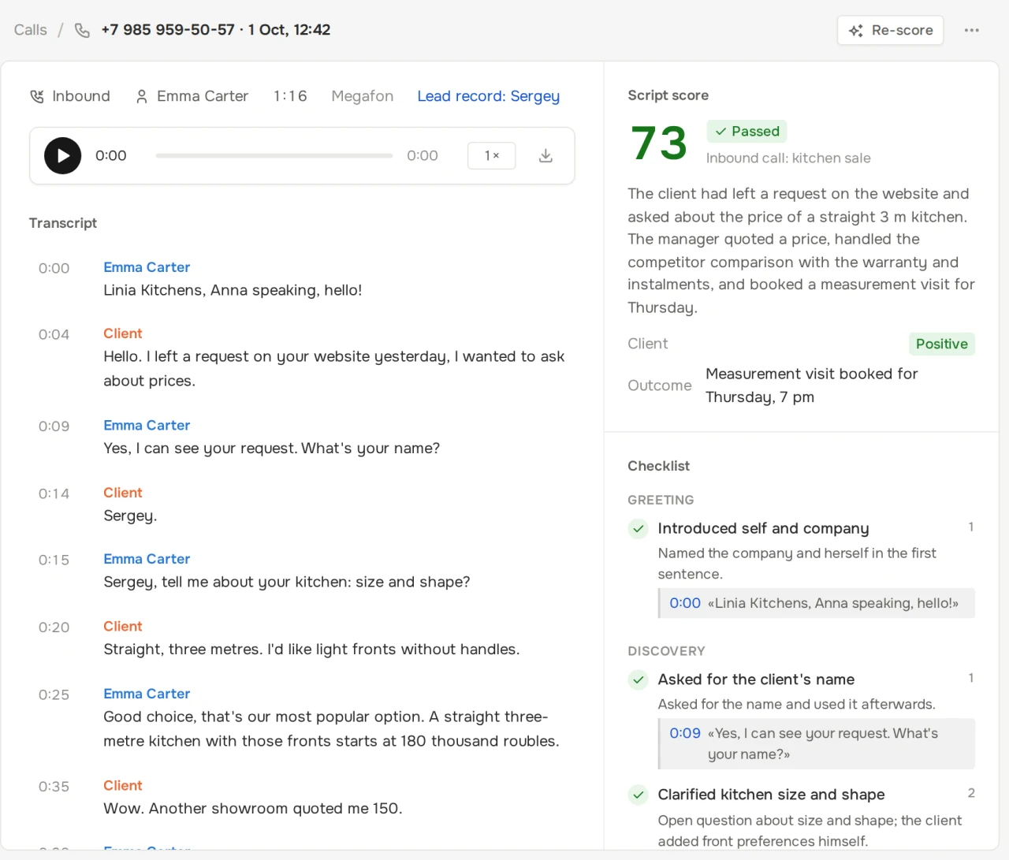Click "Straight, three metres" client reply
Viewport: 1009px width, 860px height.
click(x=311, y=650)
